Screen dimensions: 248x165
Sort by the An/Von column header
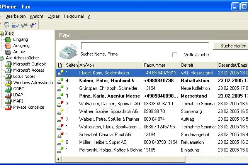pyautogui.click(x=111, y=65)
